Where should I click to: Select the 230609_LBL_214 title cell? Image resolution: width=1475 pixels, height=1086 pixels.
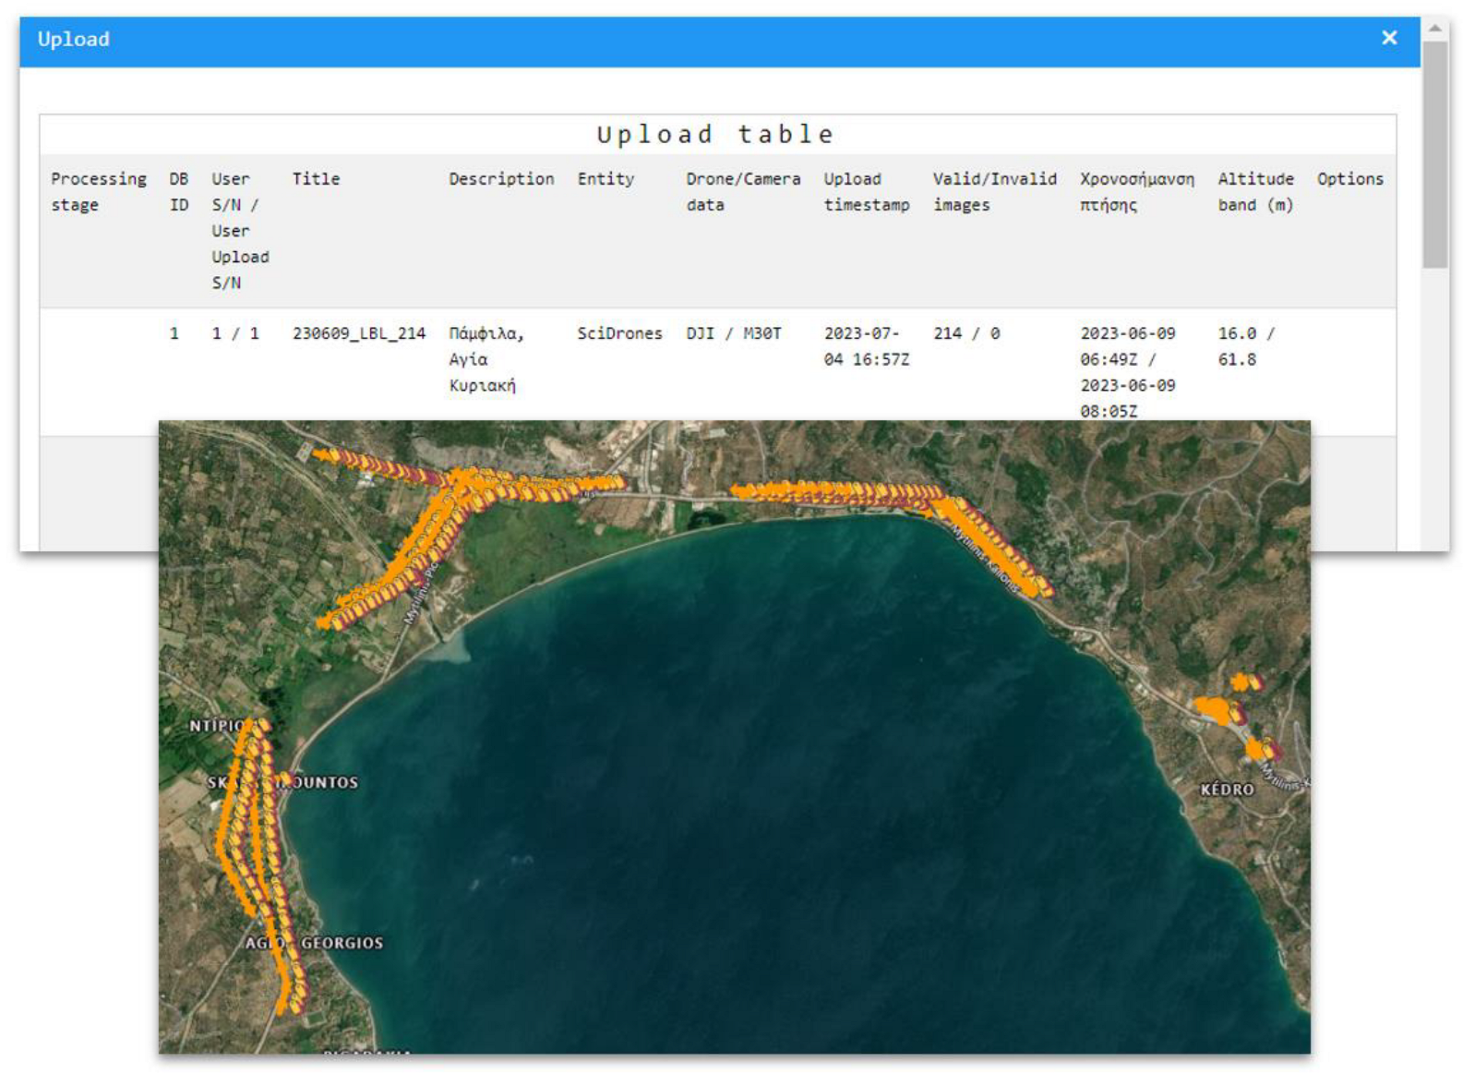click(359, 333)
